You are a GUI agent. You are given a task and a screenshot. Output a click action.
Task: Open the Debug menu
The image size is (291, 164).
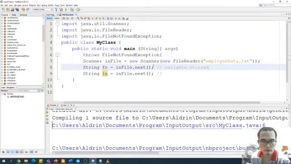coord(44,5)
